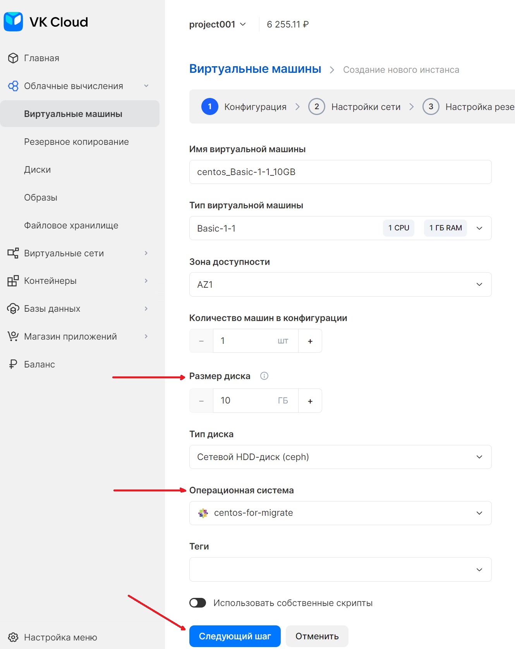The image size is (515, 649).
Task: Click into the Имя виртуальной машины field
Action: click(340, 172)
